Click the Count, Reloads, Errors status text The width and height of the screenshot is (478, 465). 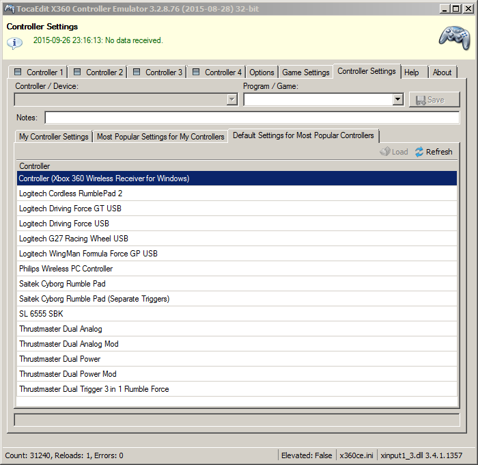pyautogui.click(x=64, y=455)
